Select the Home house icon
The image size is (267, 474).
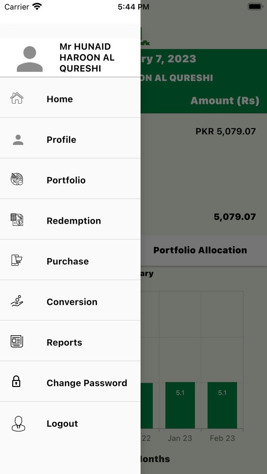[17, 99]
